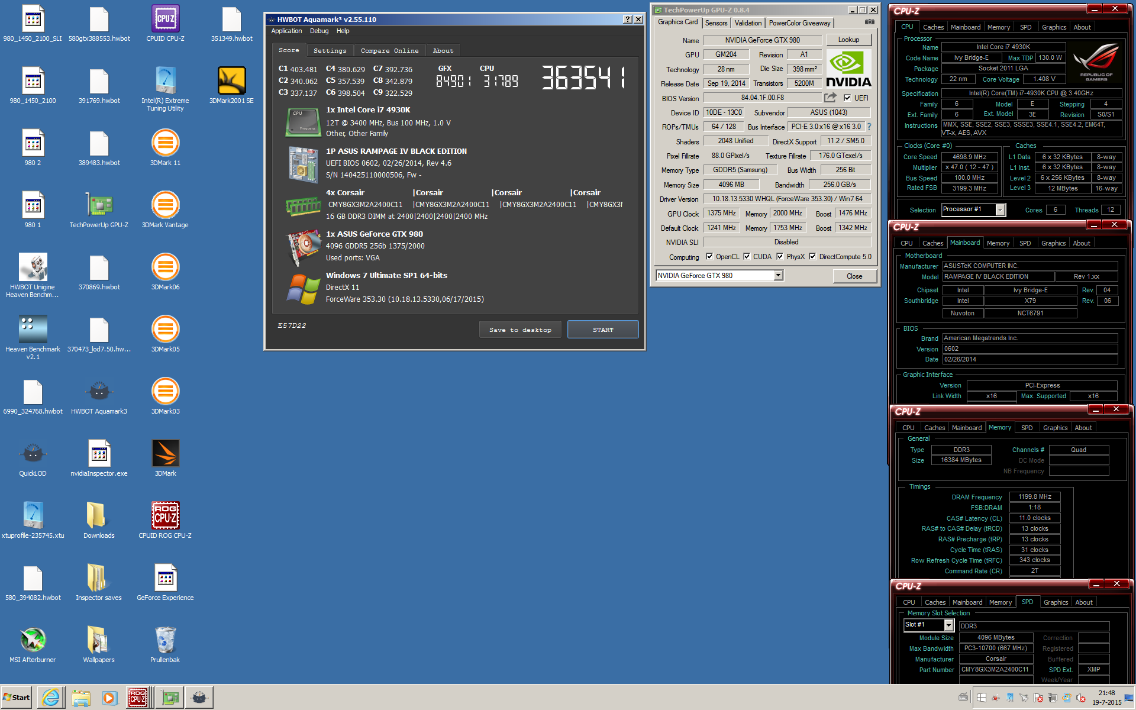Viewport: 1136px width, 710px height.
Task: Click BIOS Version field in GPU-Z
Action: click(762, 98)
